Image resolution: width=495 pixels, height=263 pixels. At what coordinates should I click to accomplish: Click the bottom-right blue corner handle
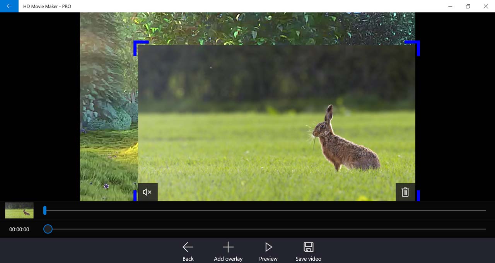418,196
